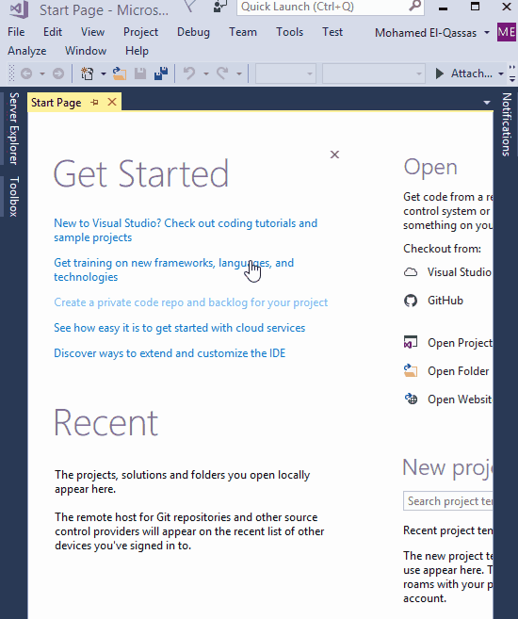The height and width of the screenshot is (619, 518).
Task: Open the Analyze menu
Action: (26, 51)
